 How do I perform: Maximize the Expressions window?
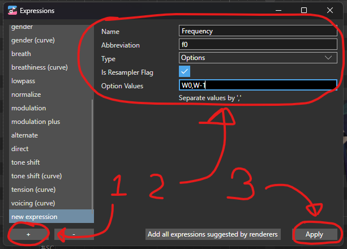[304, 10]
